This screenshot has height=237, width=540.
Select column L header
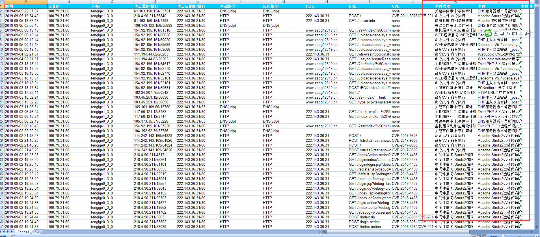498,2
